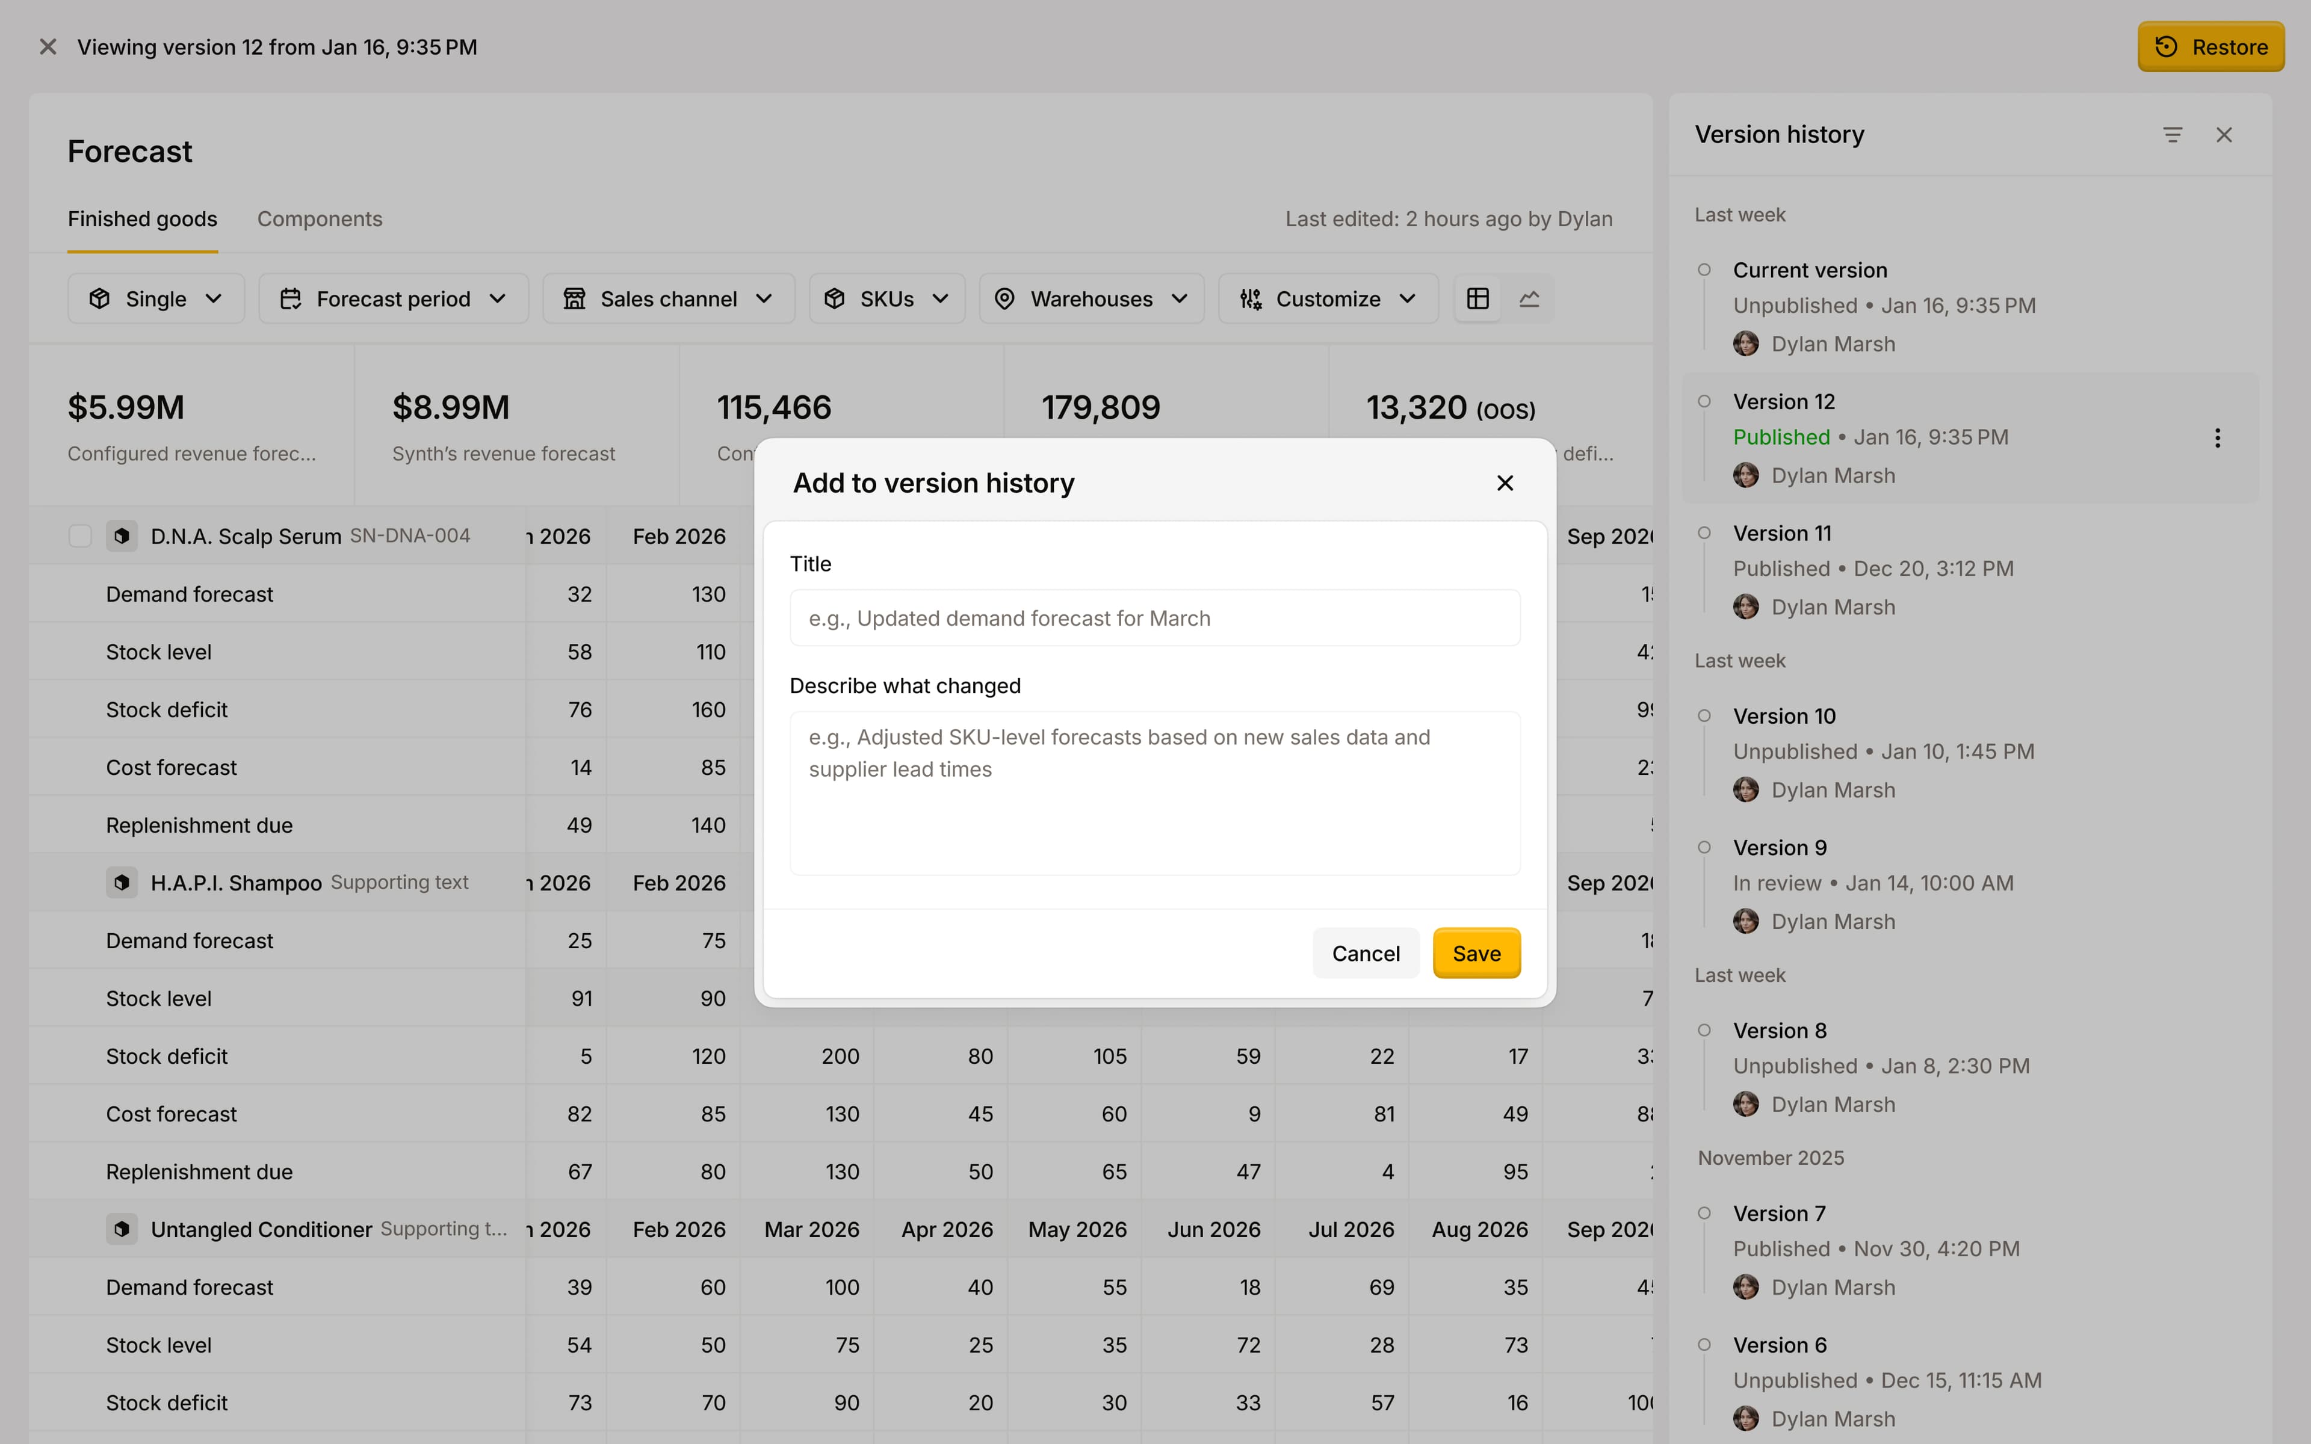2311x1444 pixels.
Task: Click the Untangled Conditioner product icon
Action: click(122, 1229)
